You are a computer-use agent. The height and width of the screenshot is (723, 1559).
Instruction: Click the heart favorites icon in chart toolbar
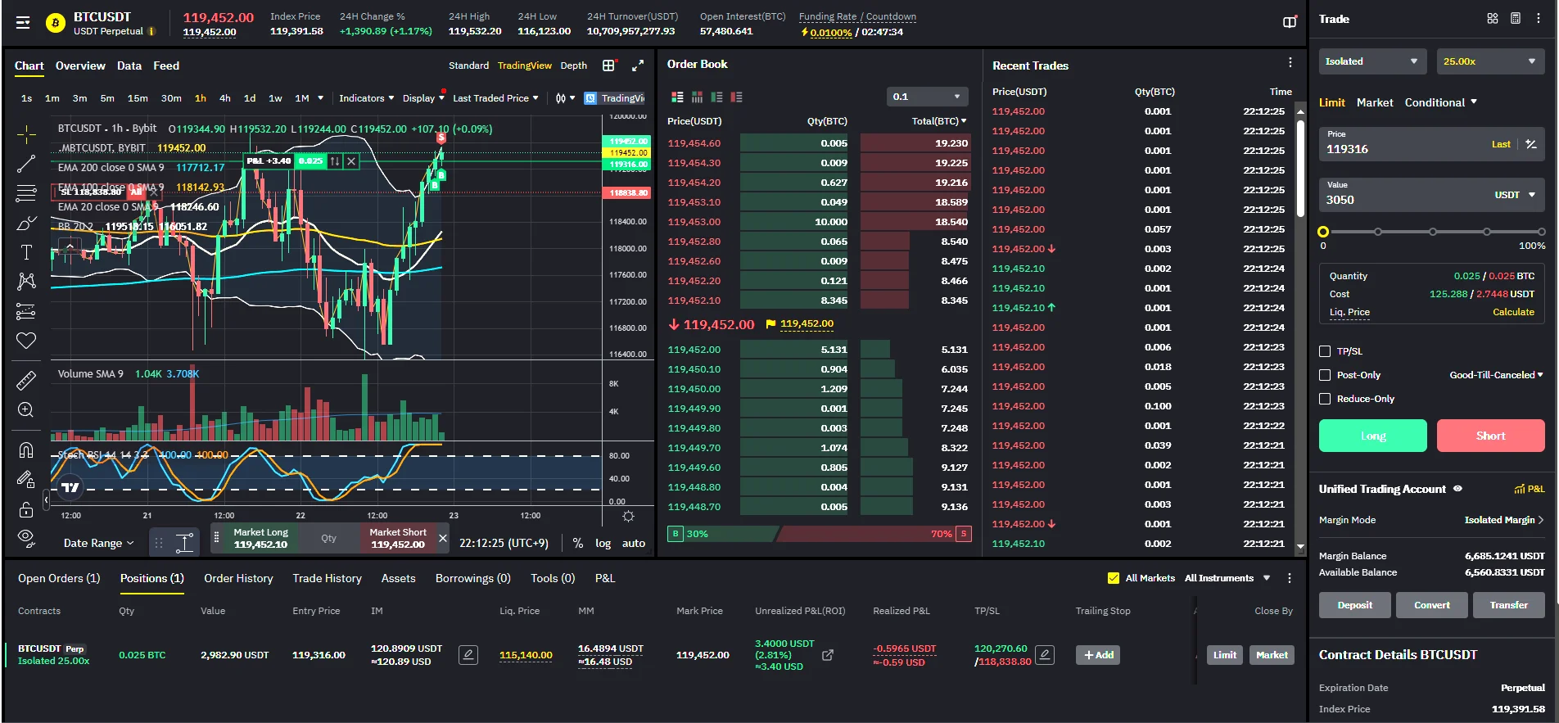pos(26,341)
